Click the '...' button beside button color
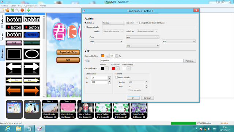This screenshot has width=234, height=132. click(107, 56)
